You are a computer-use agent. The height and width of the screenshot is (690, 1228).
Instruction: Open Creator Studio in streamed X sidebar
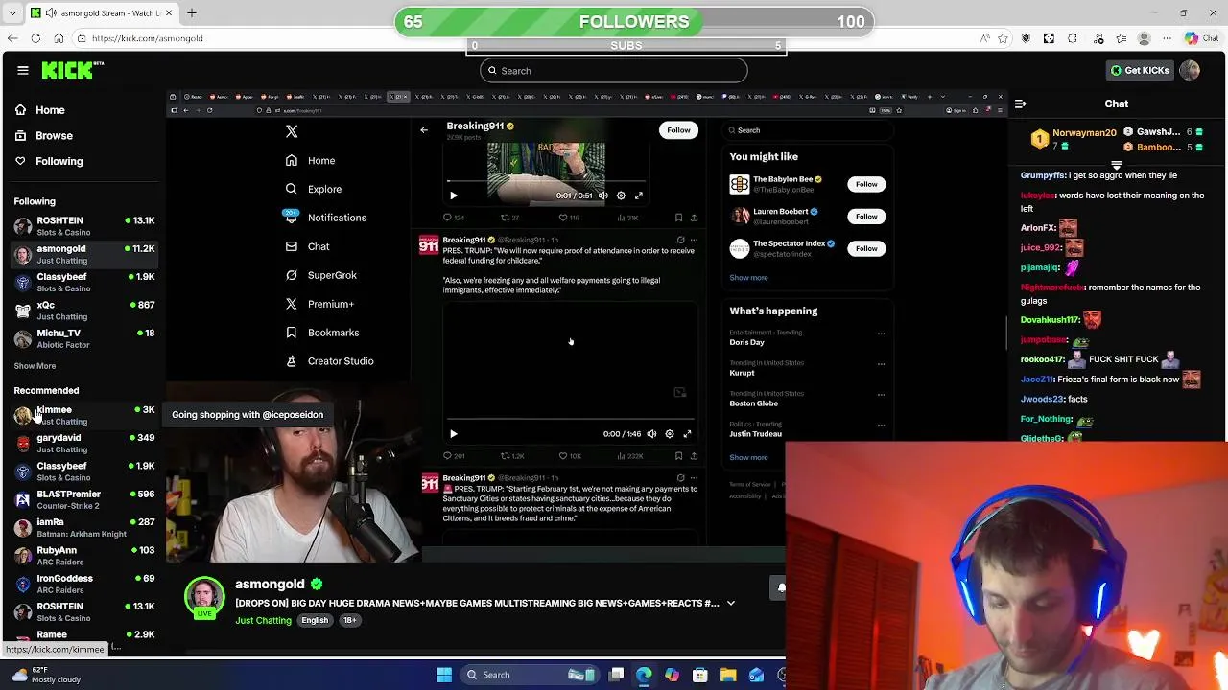click(330, 361)
